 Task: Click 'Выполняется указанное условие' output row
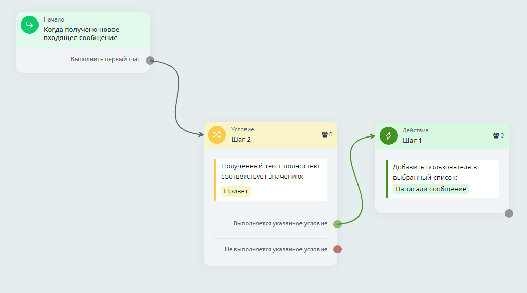280,224
